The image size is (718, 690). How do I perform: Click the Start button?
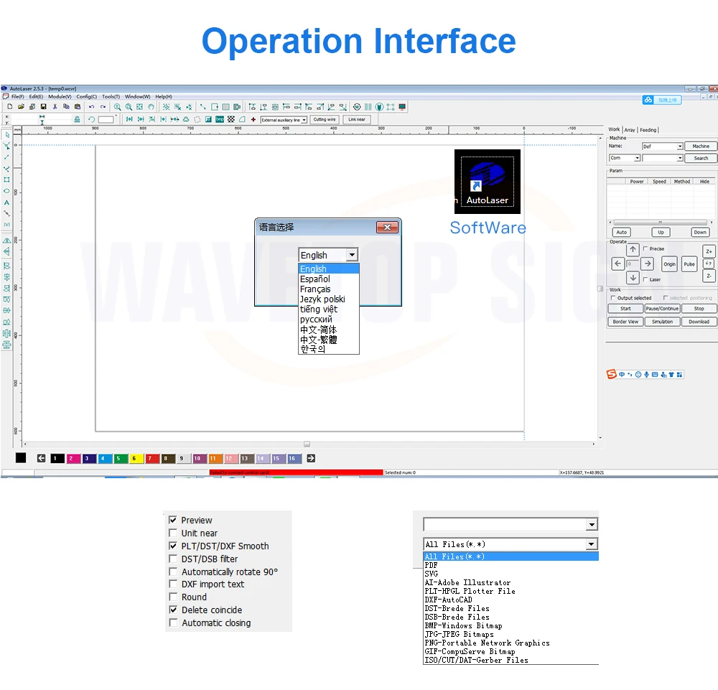tap(625, 309)
